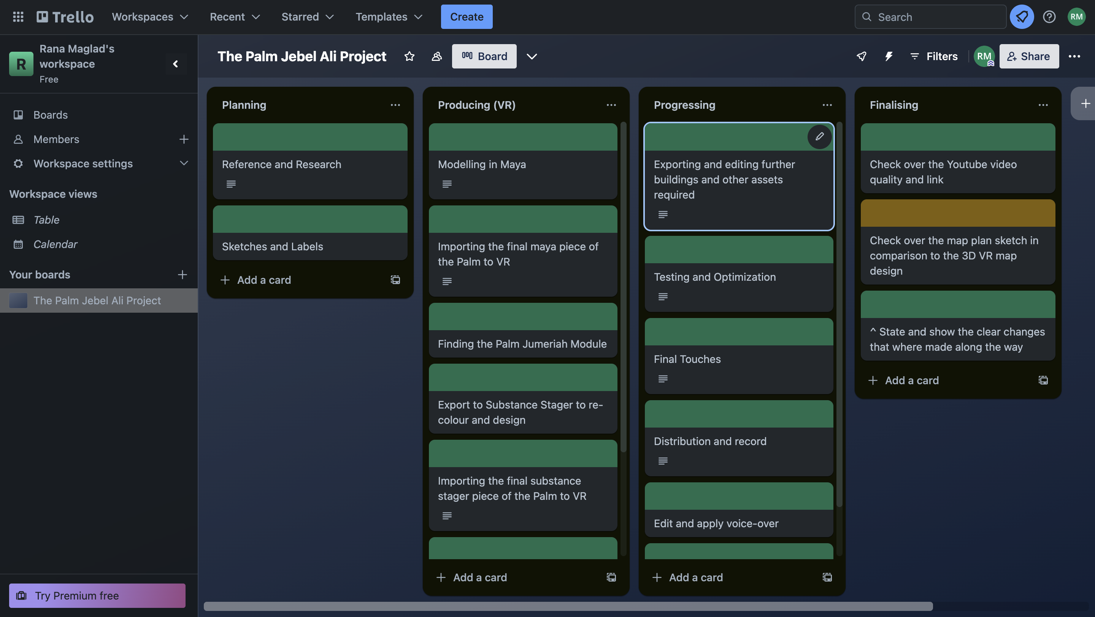
Task: Open the power-ups rocket icon in board header
Action: tap(861, 56)
